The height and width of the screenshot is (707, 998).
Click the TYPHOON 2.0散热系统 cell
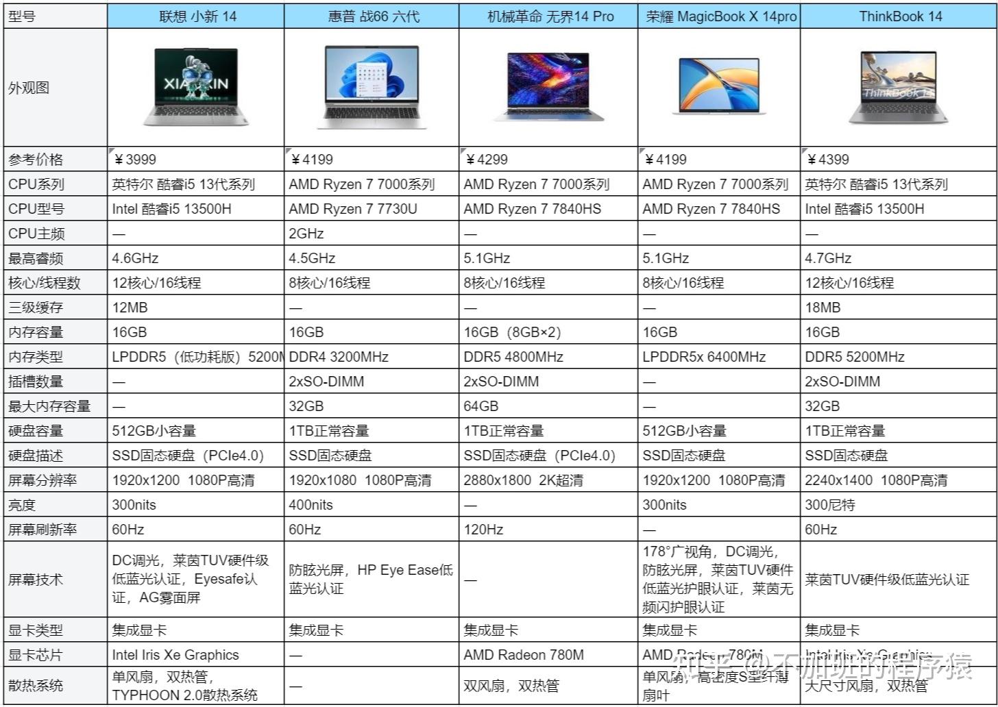click(196, 686)
